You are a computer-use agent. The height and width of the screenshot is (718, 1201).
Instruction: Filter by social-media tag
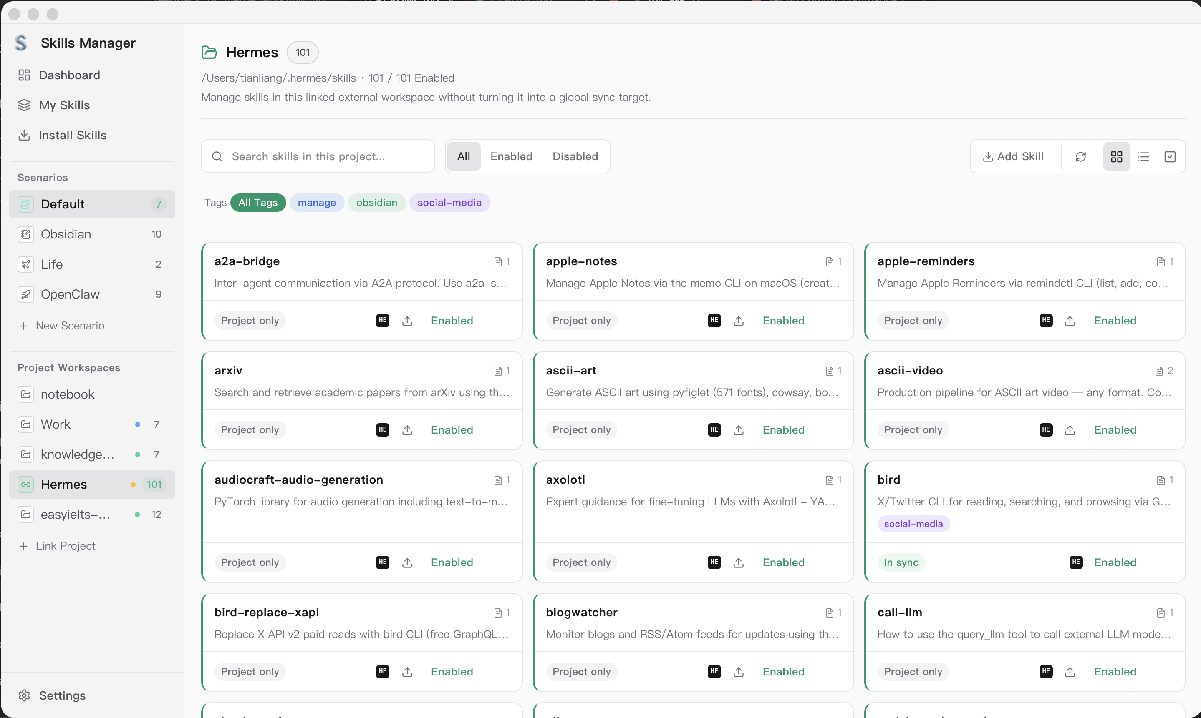449,203
